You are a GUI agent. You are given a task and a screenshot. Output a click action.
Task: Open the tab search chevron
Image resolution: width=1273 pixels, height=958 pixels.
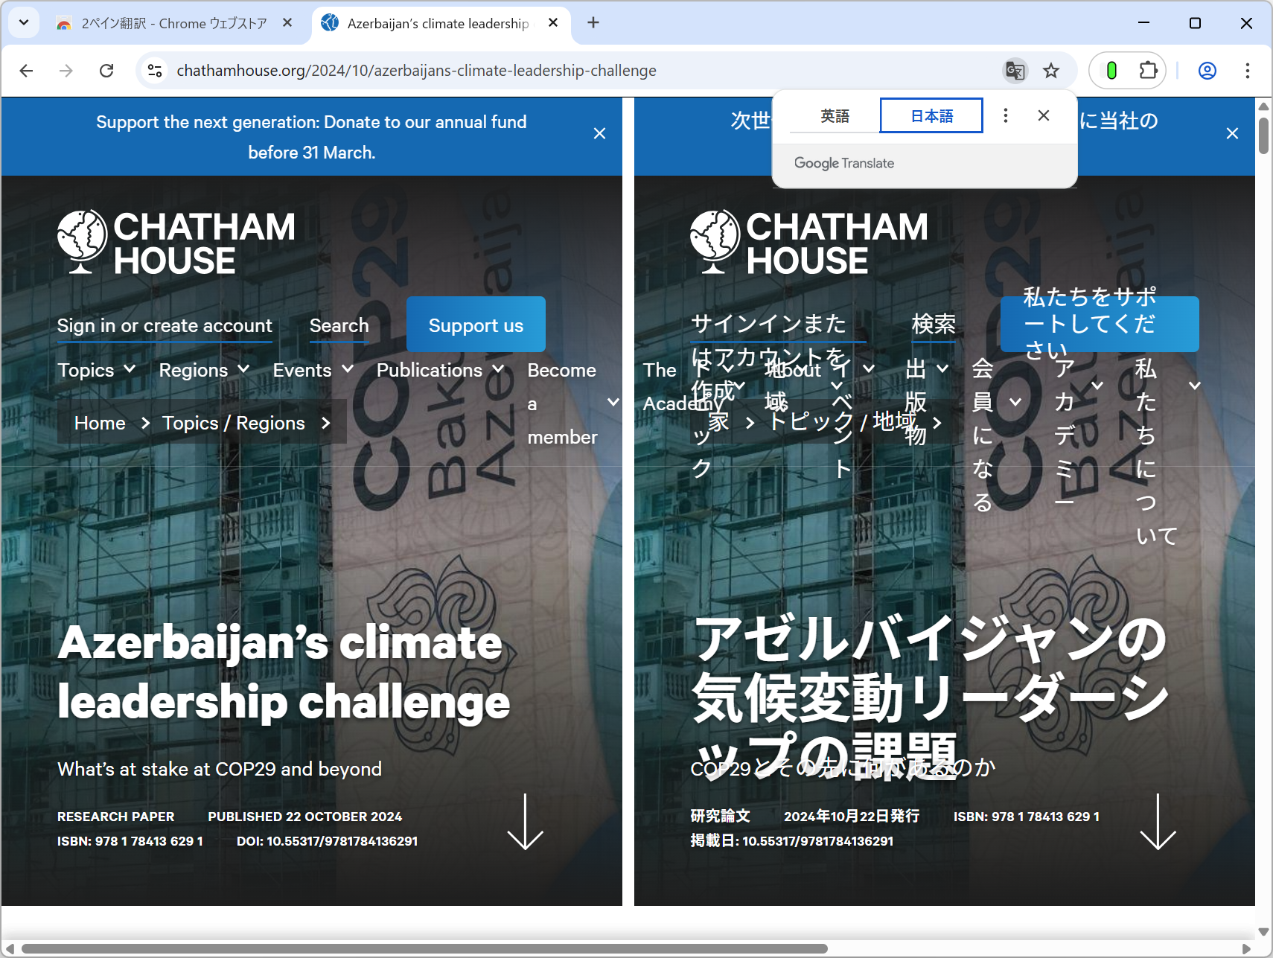[x=23, y=22]
